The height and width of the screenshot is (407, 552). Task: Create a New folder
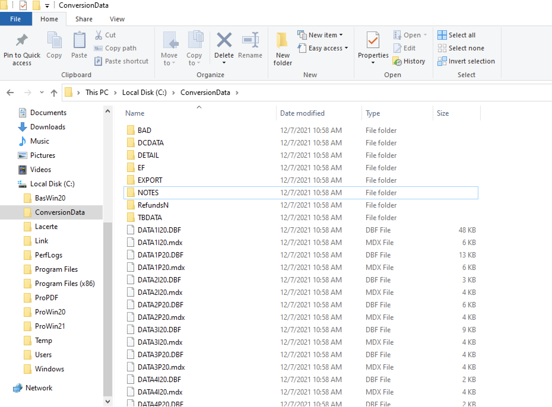point(283,49)
